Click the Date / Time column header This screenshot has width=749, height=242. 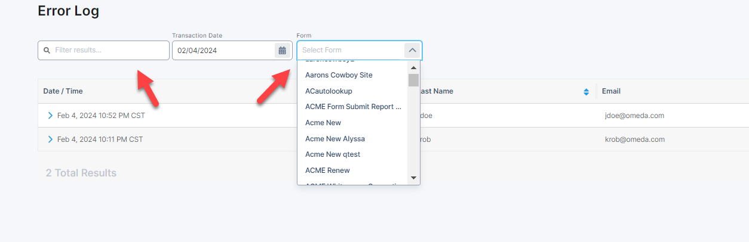[63, 91]
